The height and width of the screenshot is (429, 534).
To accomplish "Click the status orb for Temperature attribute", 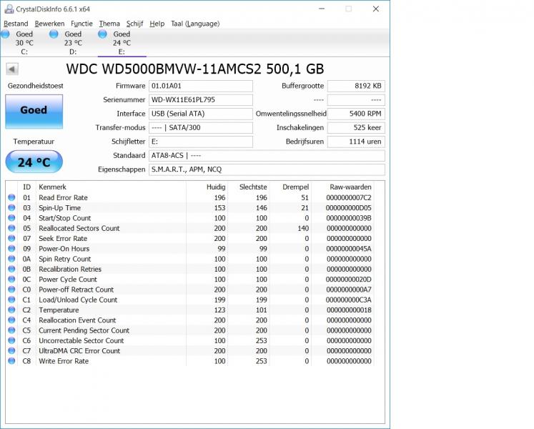I will [11, 310].
